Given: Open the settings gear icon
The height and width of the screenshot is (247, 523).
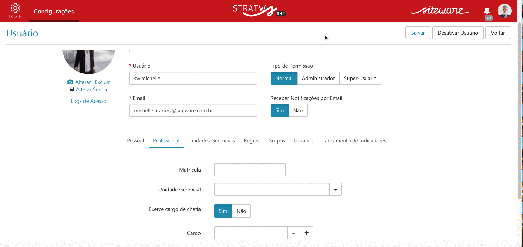Looking at the screenshot, I should coord(15,8).
